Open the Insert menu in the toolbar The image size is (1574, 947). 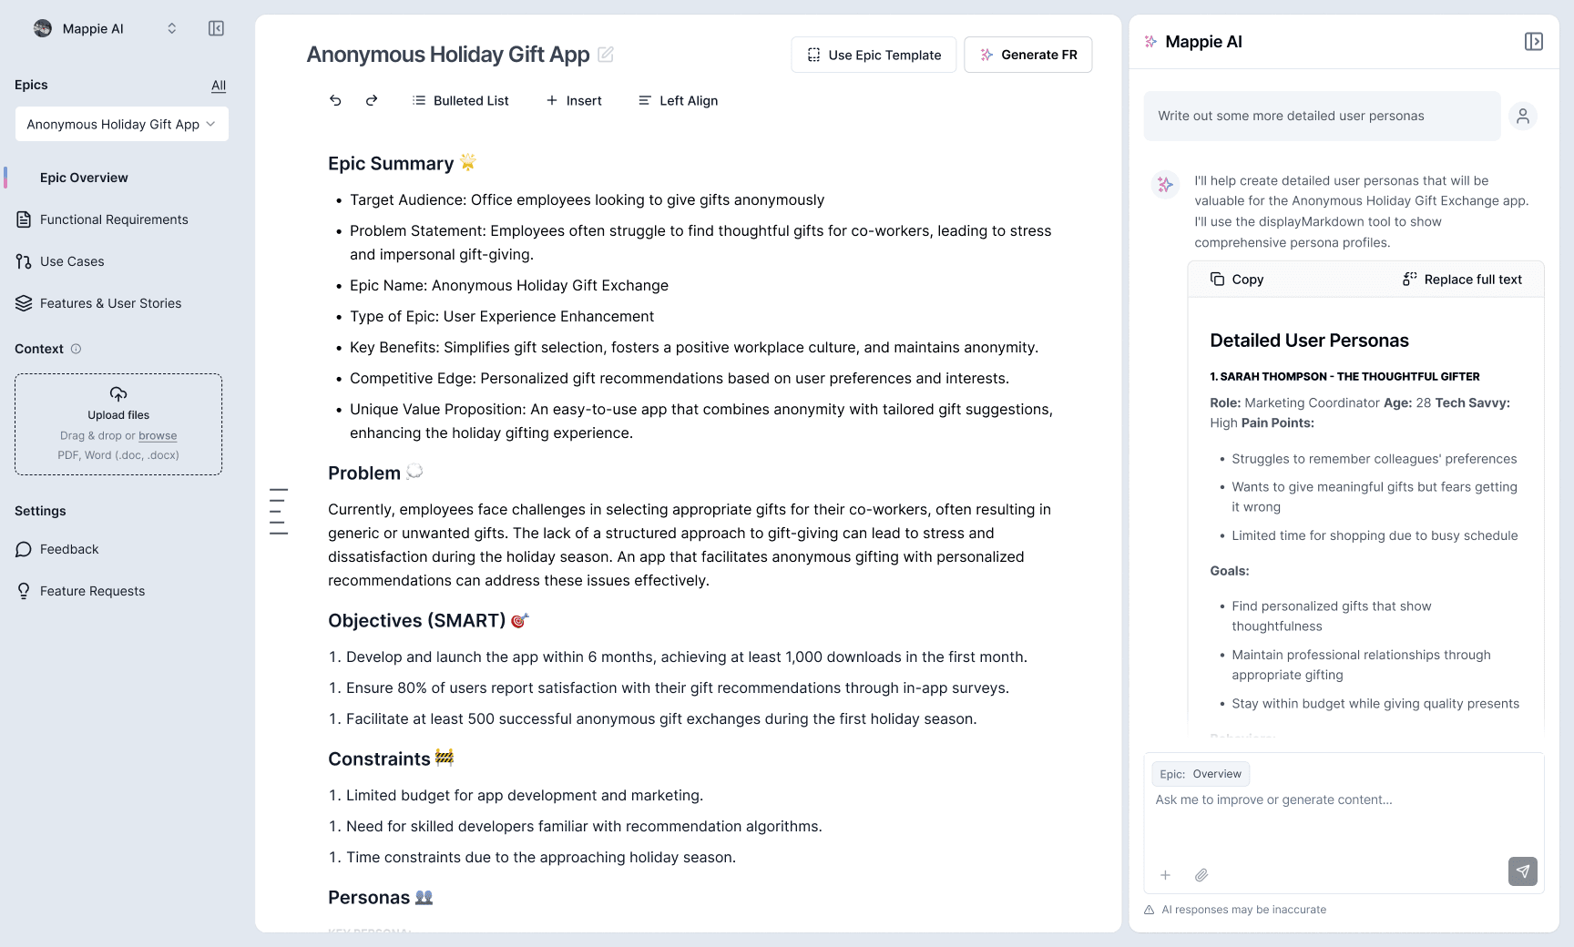[x=574, y=100]
